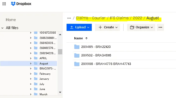This screenshot has width=176, height=98.
Task: Expand the August folder chevron in sidebar
Action: point(31,63)
